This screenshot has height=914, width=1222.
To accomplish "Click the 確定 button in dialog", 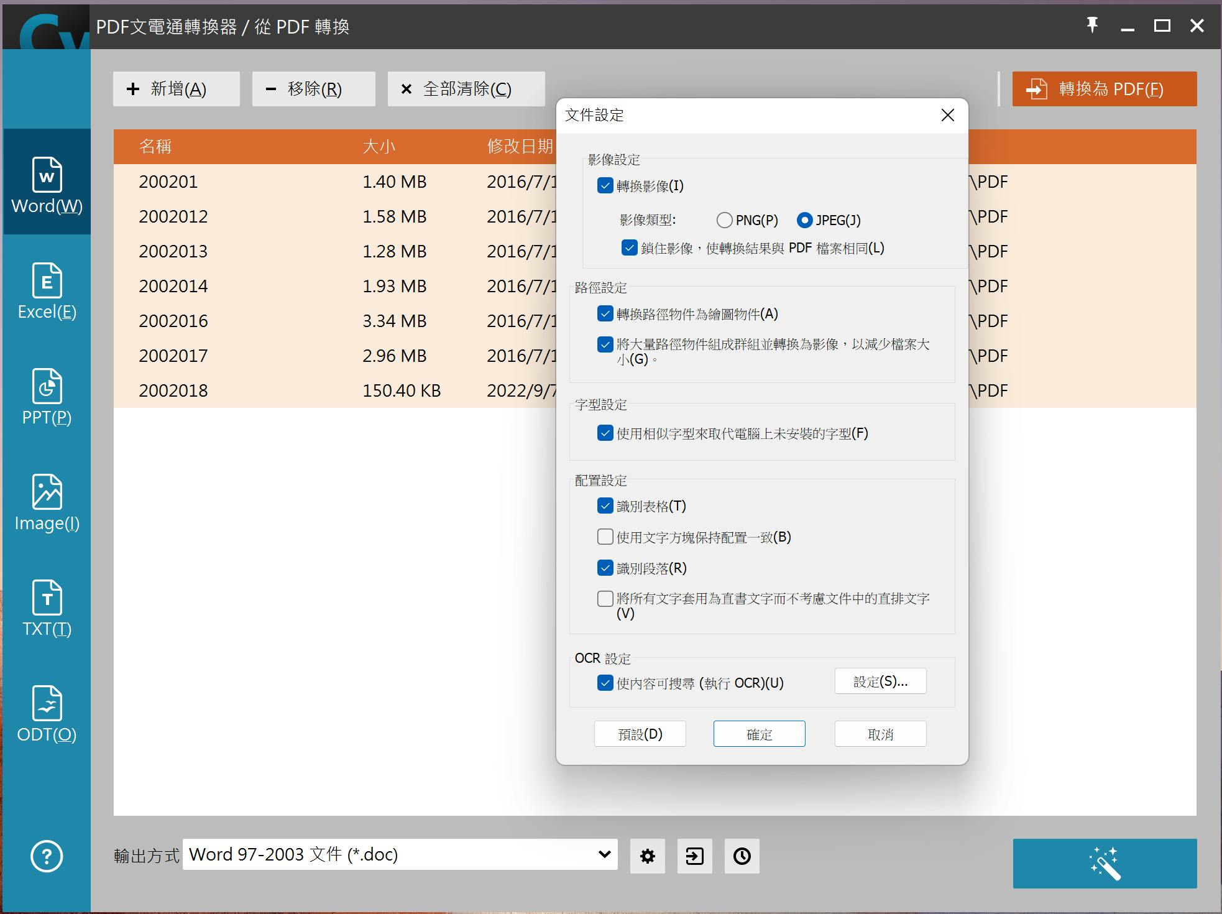I will 759,734.
